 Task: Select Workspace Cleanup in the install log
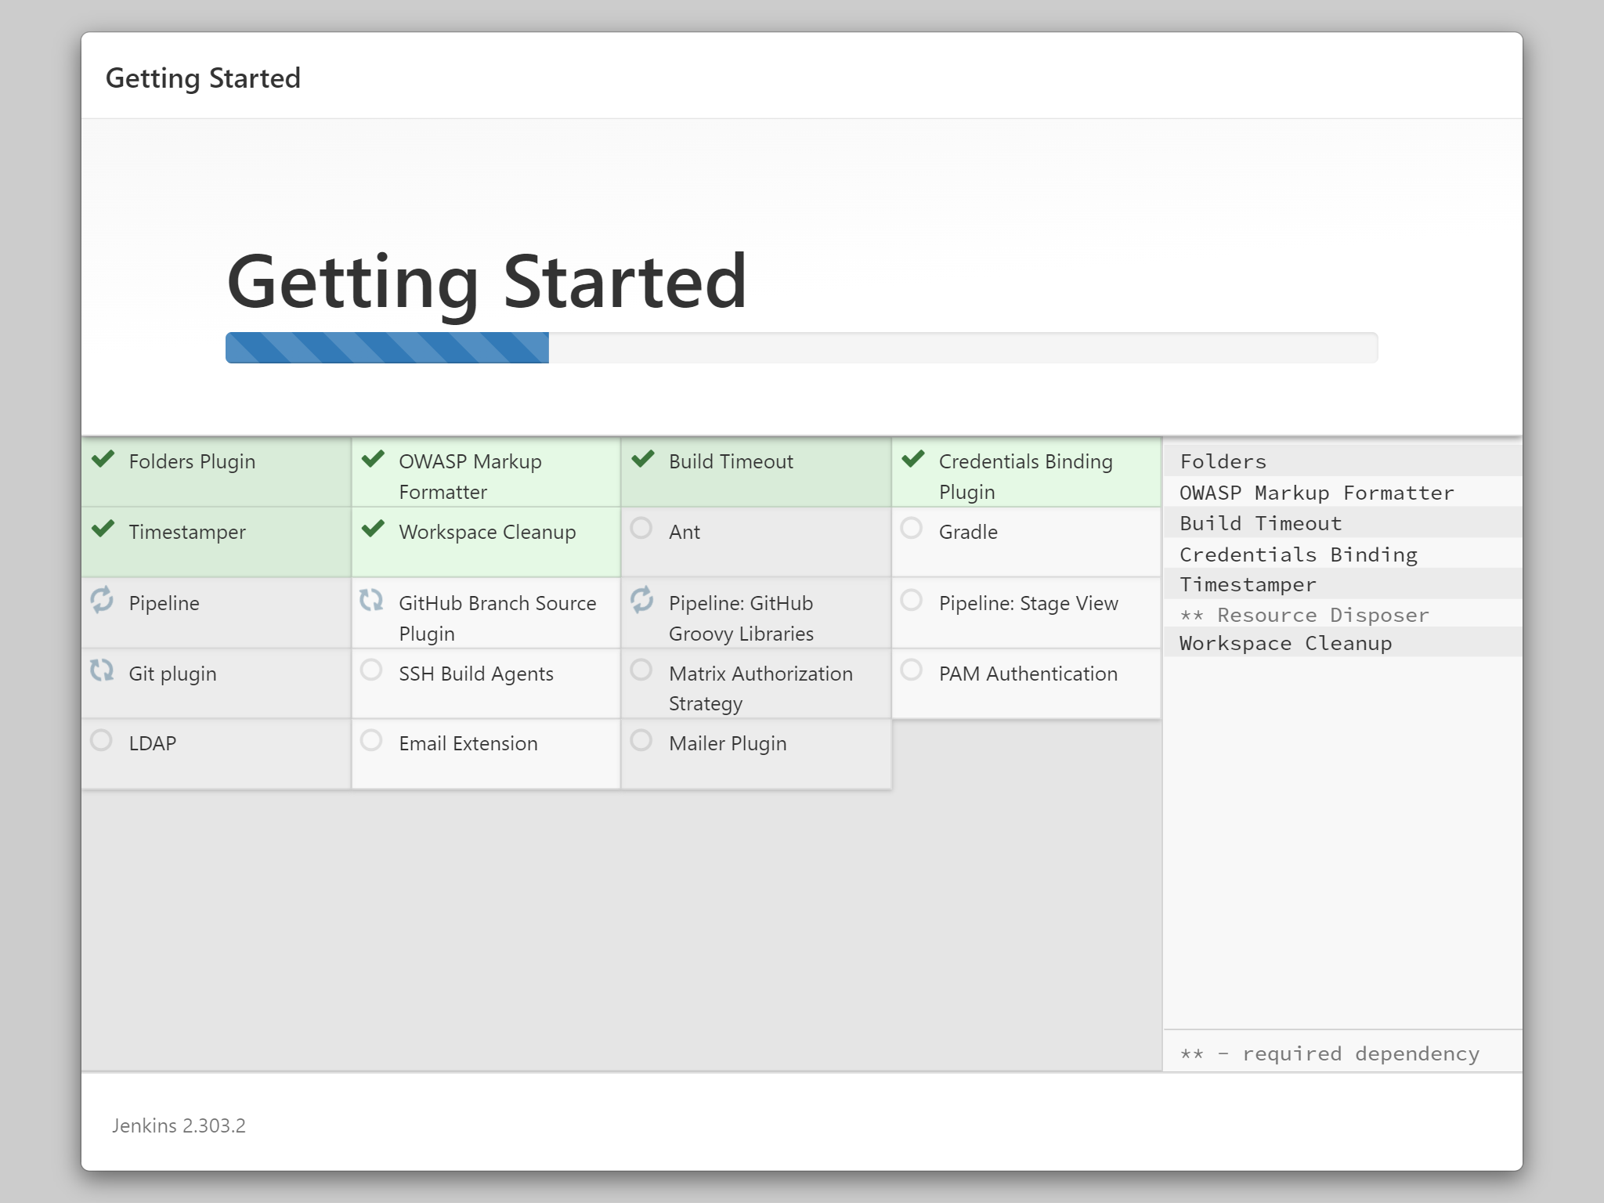tap(1285, 643)
